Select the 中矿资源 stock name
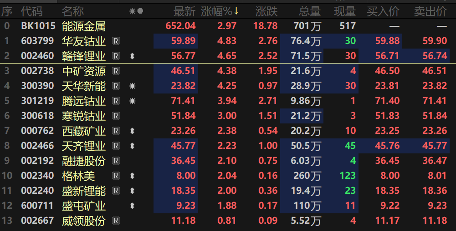Viewport: 456px width, 231px height. pos(83,71)
